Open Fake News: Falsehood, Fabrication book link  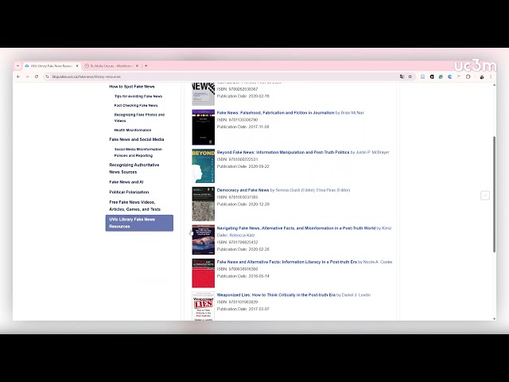click(x=276, y=113)
